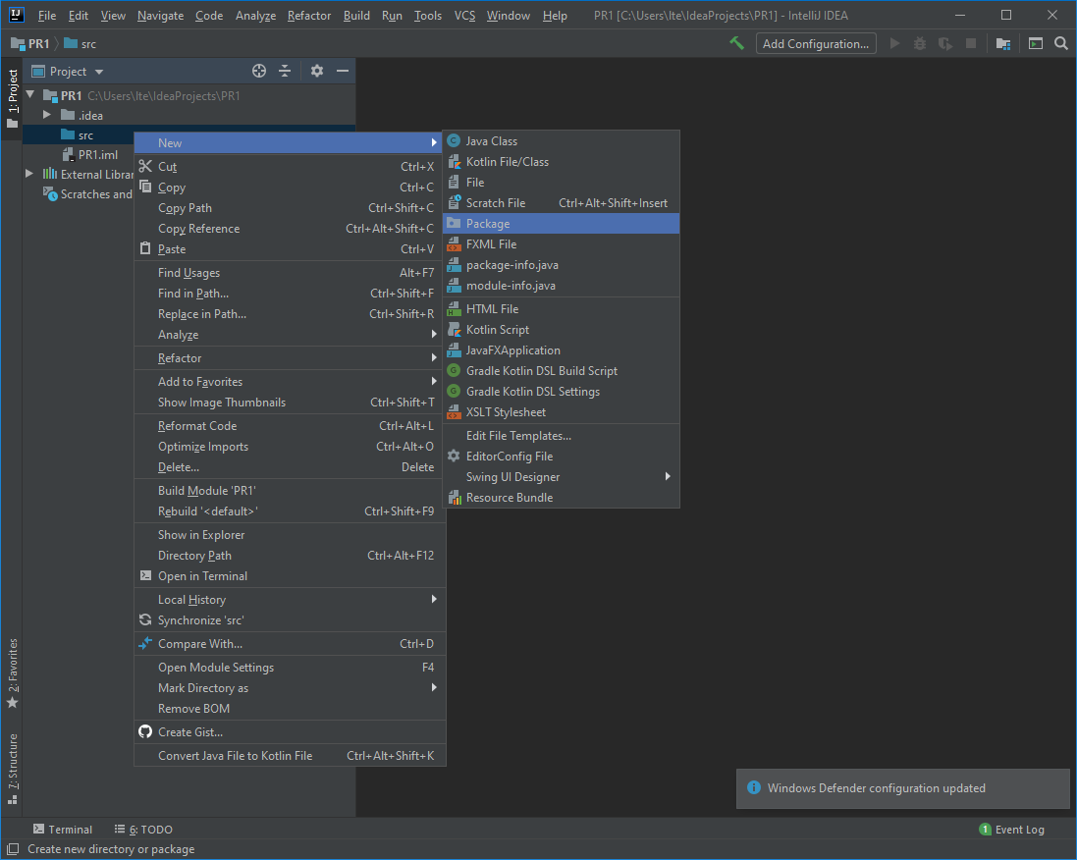Expand the .idea folder node
This screenshot has width=1077, height=860.
tap(47, 115)
